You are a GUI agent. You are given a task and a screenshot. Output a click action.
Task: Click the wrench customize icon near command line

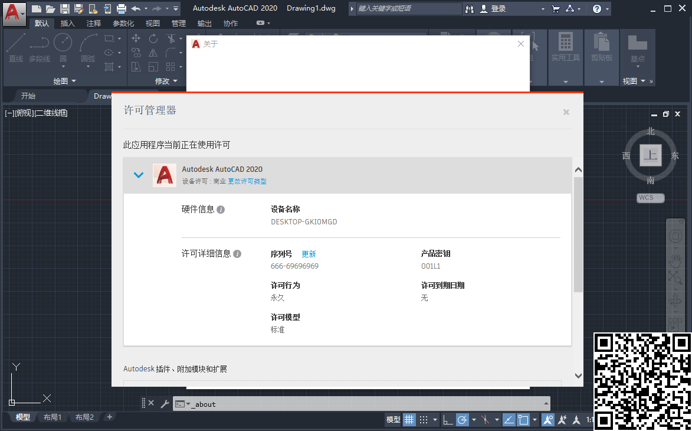165,403
